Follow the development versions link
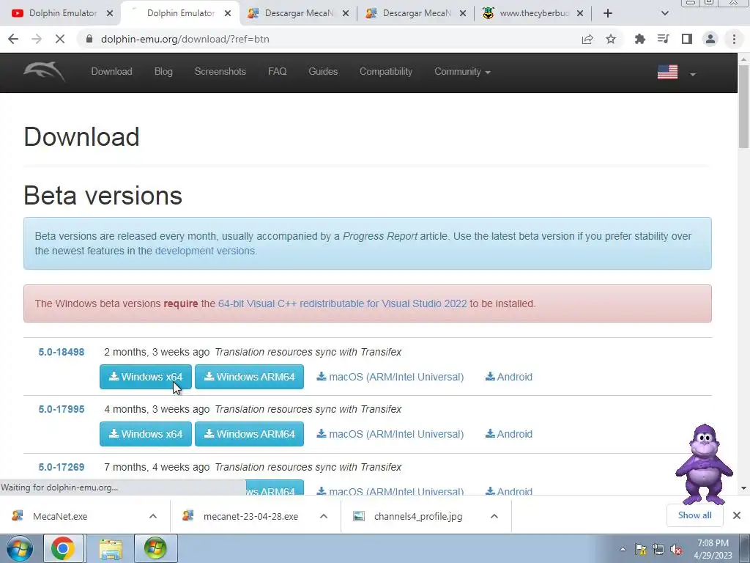Screen dimensions: 750x563 point(205,251)
